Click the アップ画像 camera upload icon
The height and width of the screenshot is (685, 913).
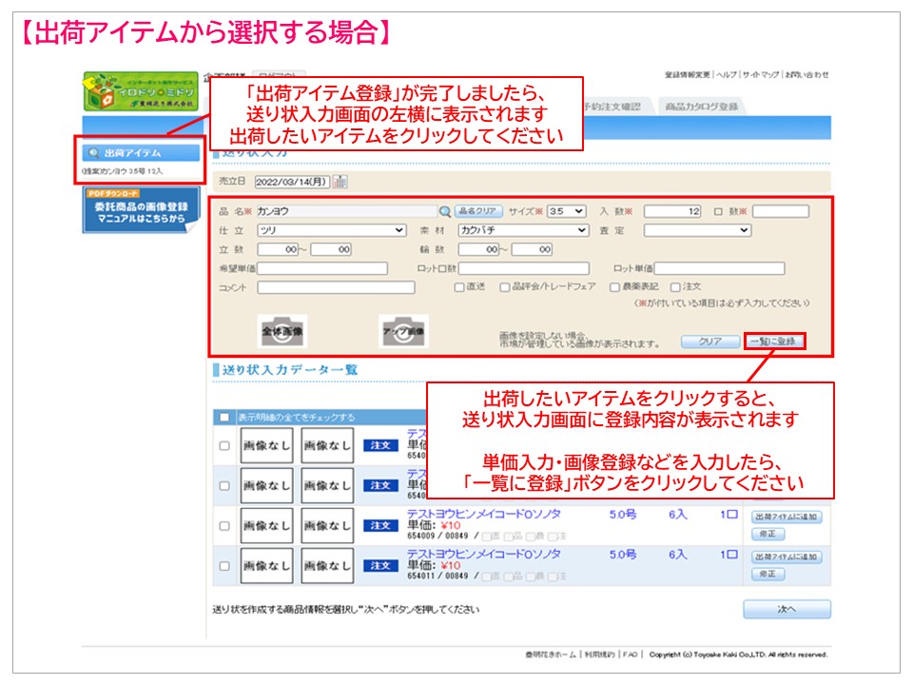click(403, 331)
